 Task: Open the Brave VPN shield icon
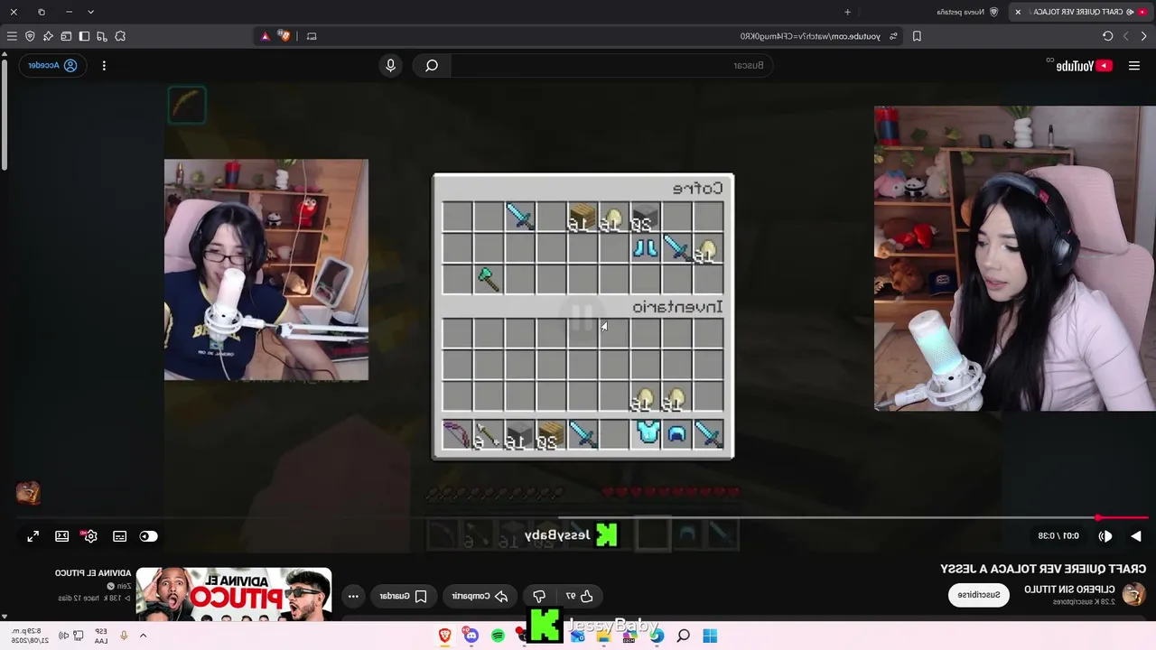pyautogui.click(x=30, y=36)
